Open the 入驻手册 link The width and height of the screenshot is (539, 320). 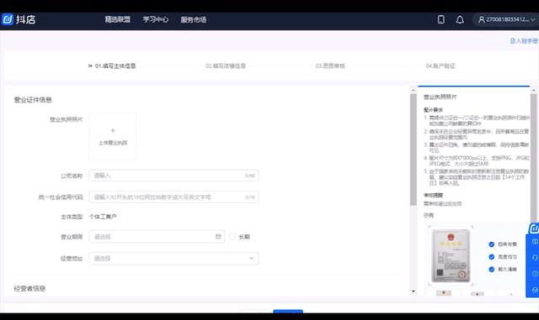pos(524,41)
